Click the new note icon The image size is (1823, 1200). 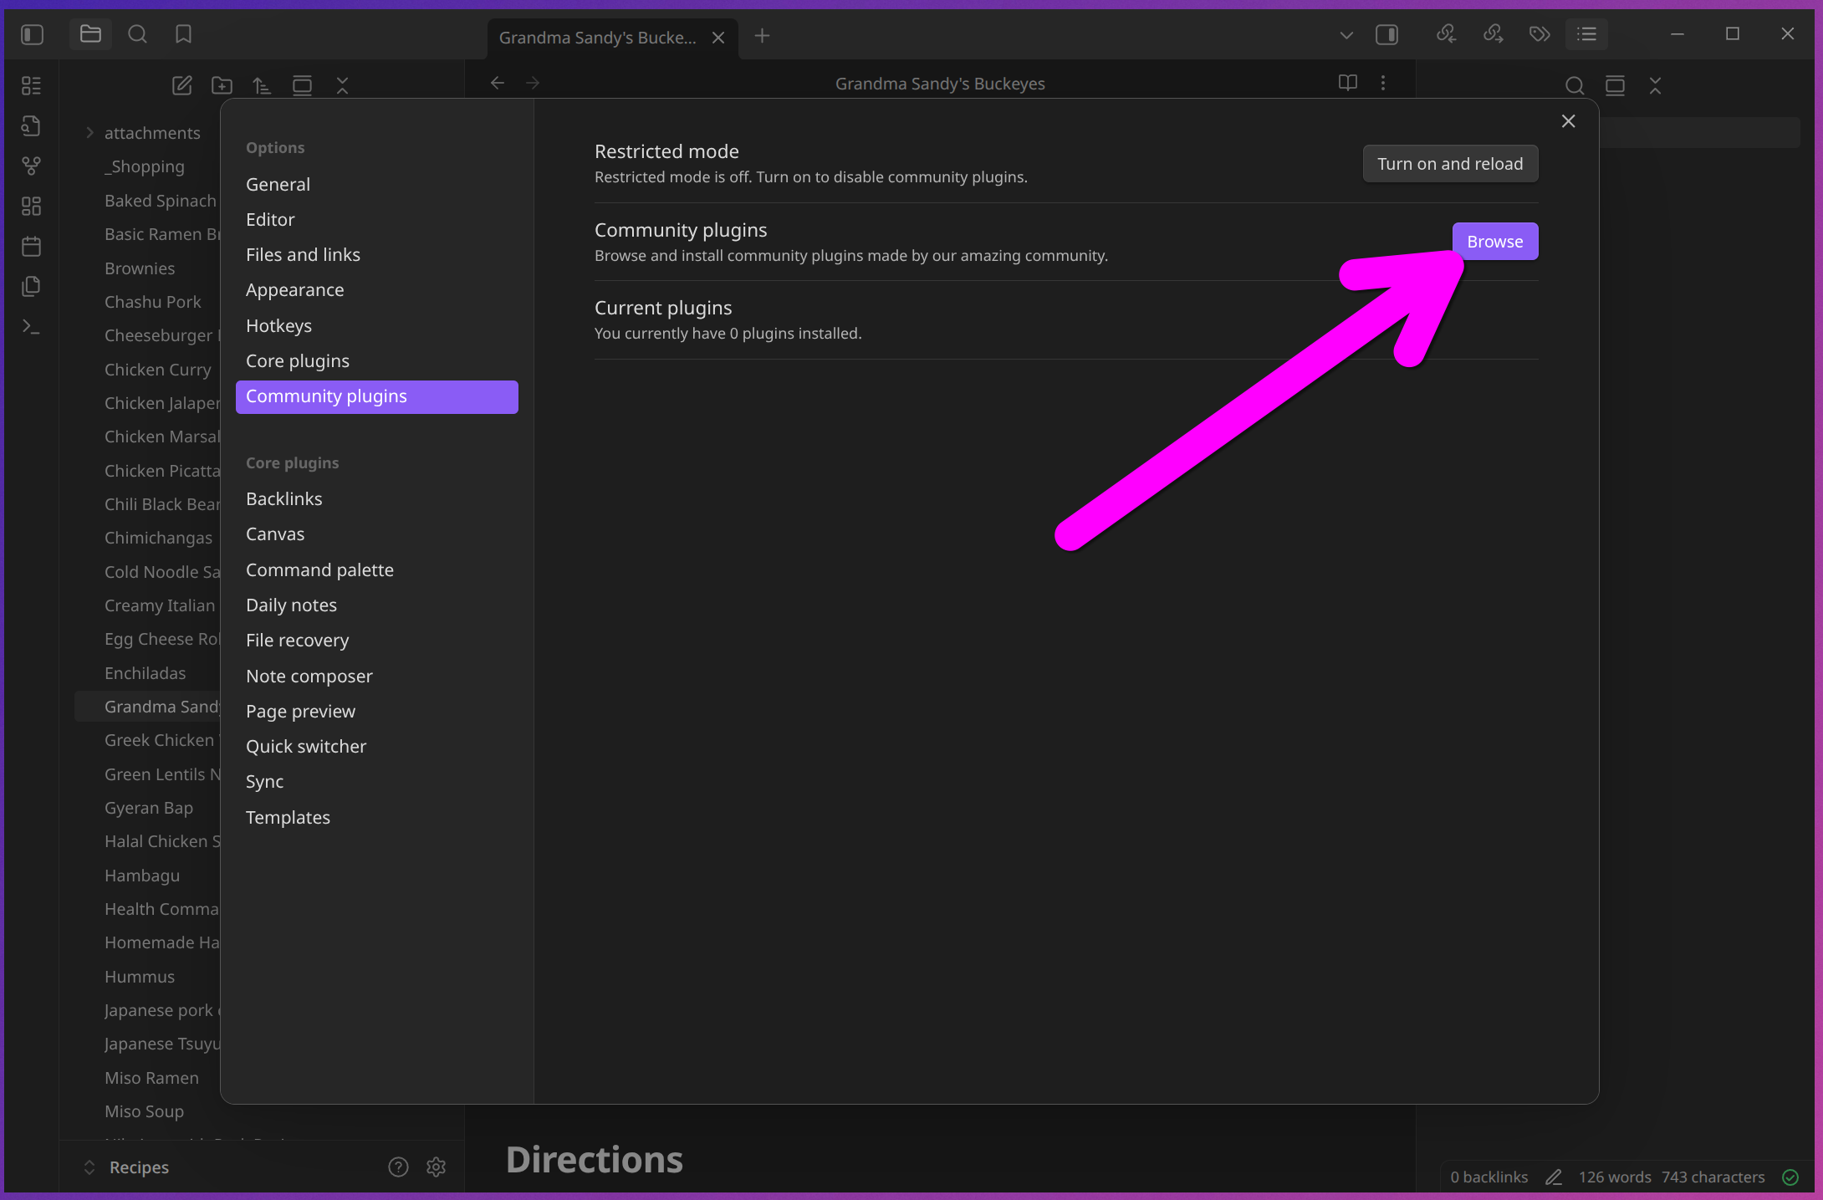click(181, 84)
